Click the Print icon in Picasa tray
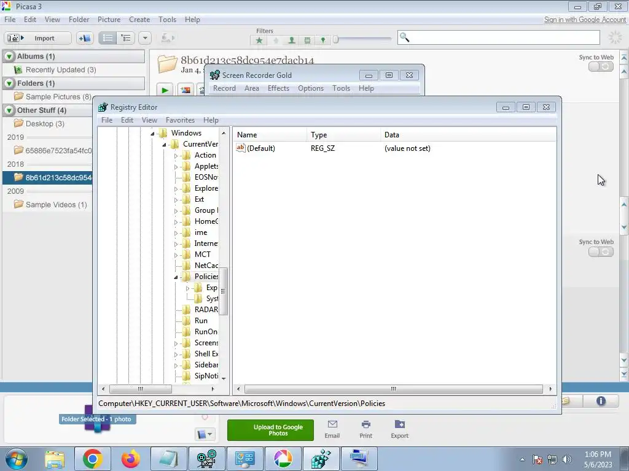 pos(365,429)
